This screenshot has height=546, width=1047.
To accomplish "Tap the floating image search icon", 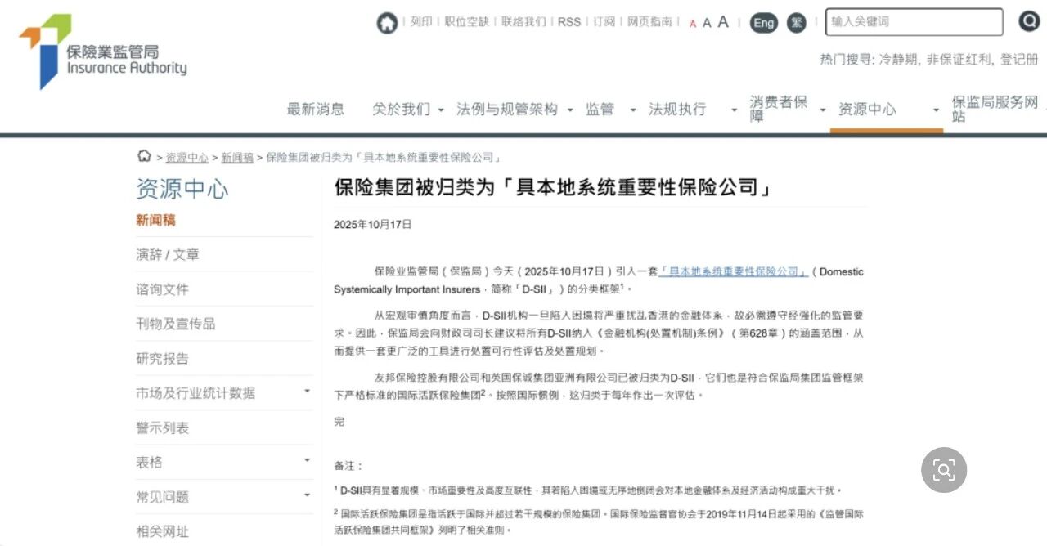I will [944, 470].
